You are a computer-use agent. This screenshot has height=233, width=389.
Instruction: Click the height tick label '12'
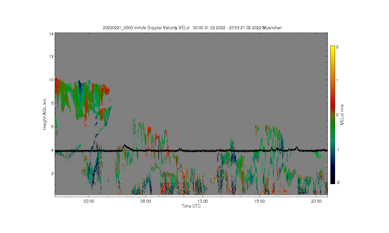(x=51, y=56)
